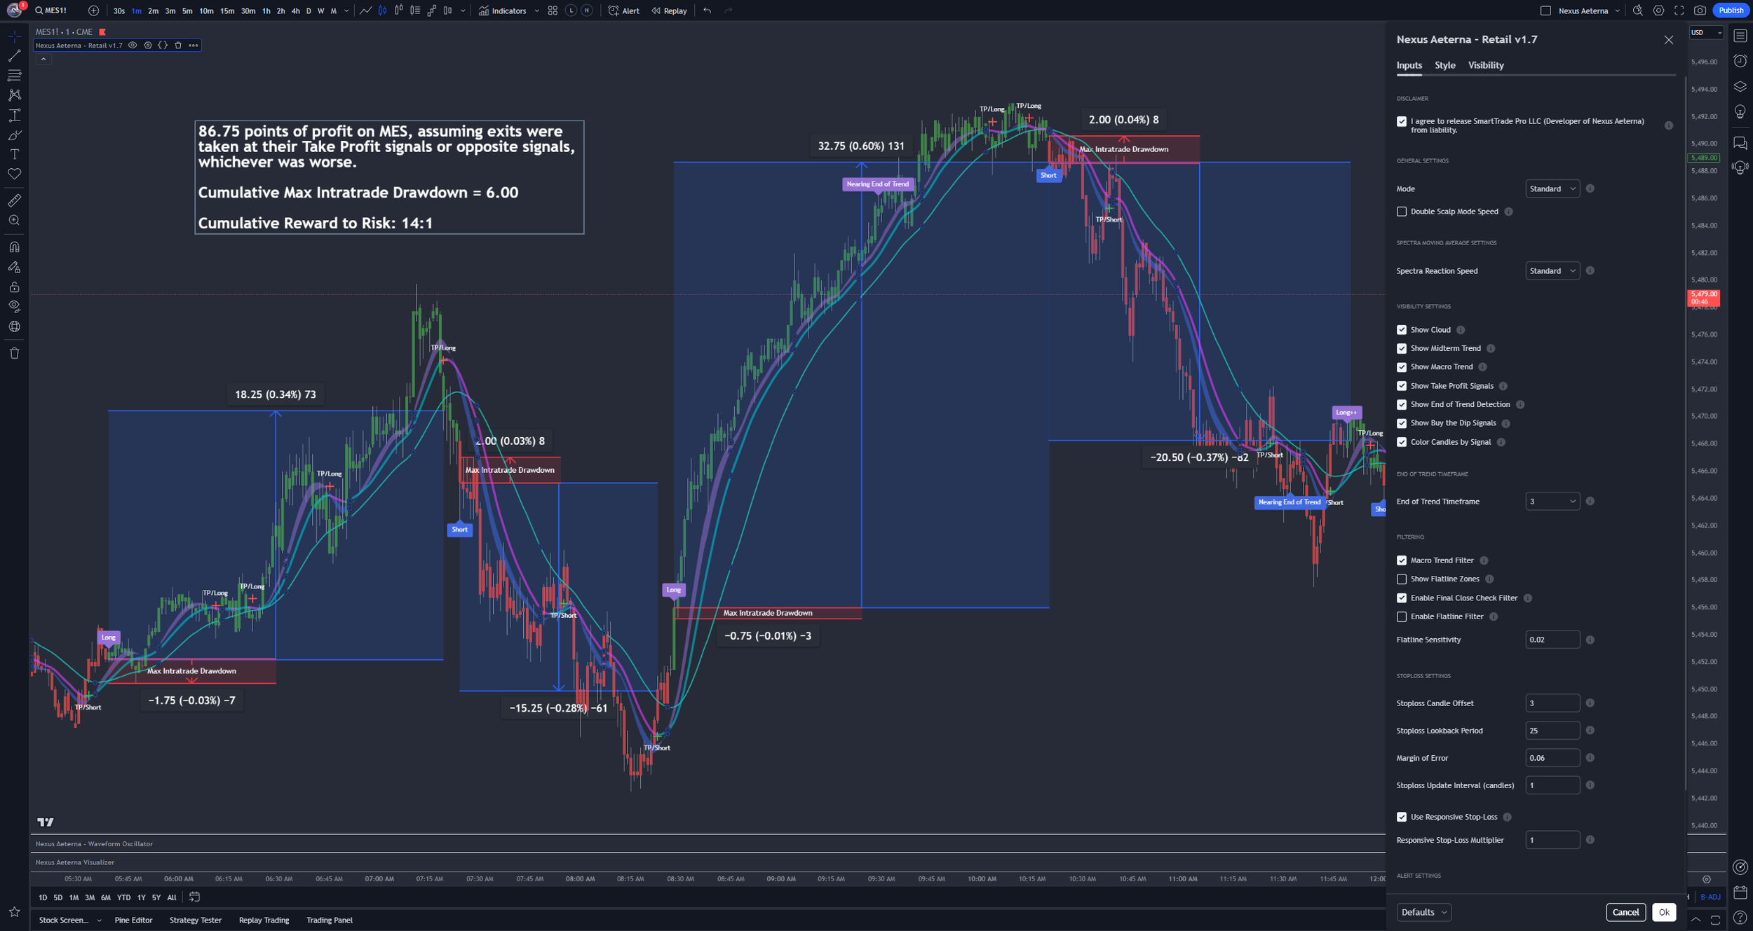The height and width of the screenshot is (931, 1753).
Task: Open the watchlist panel
Action: (1740, 36)
